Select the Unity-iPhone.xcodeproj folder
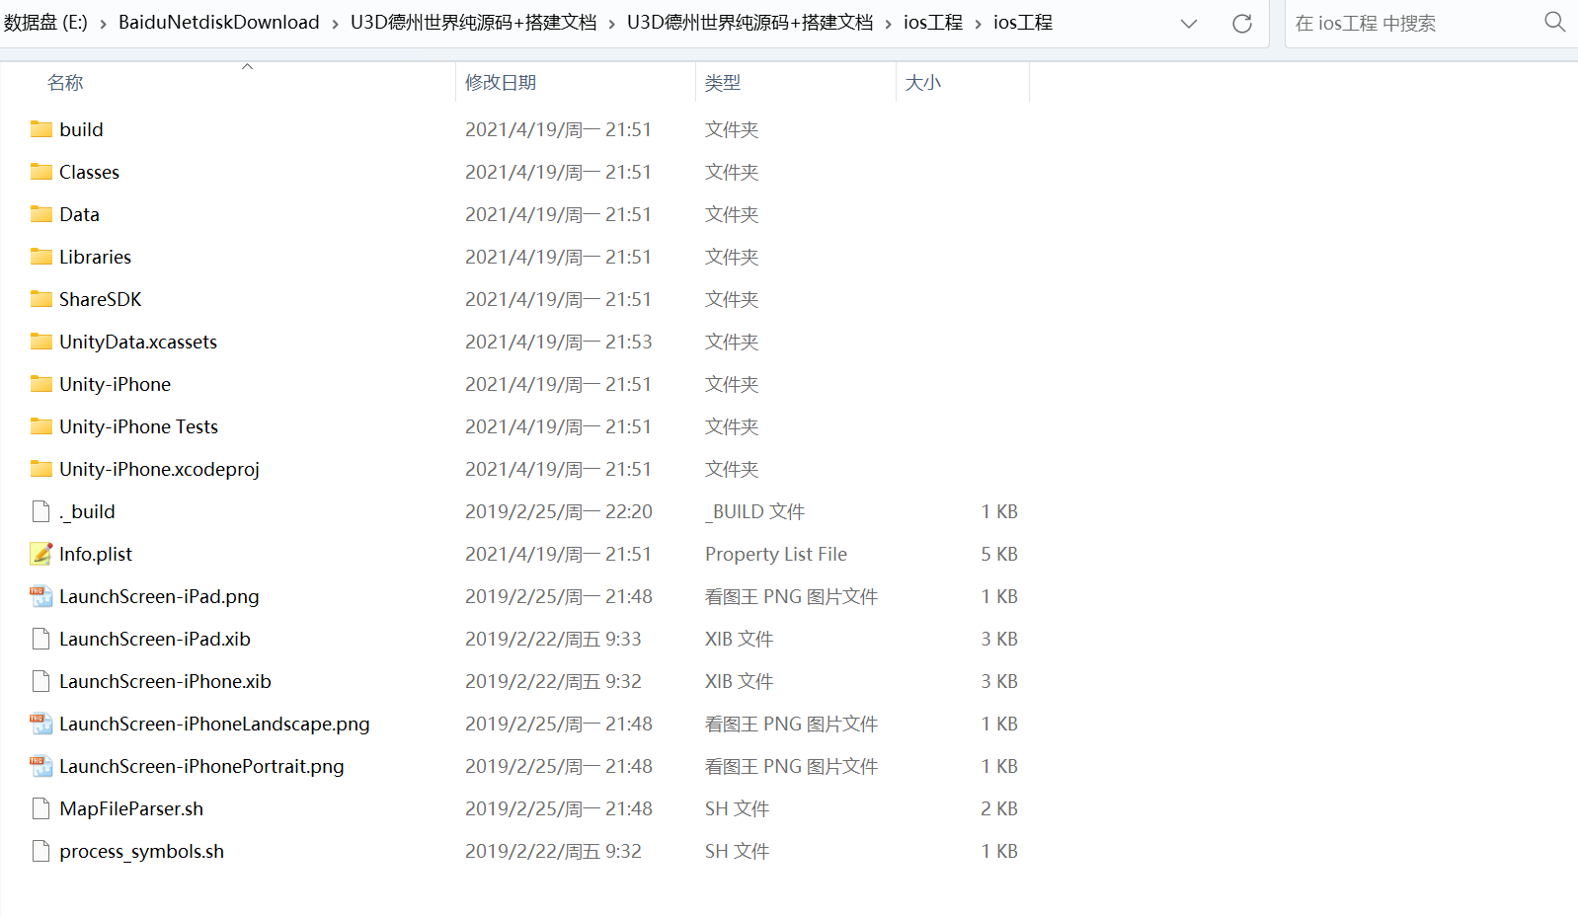Viewport: 1578px width, 917px height. click(x=159, y=469)
